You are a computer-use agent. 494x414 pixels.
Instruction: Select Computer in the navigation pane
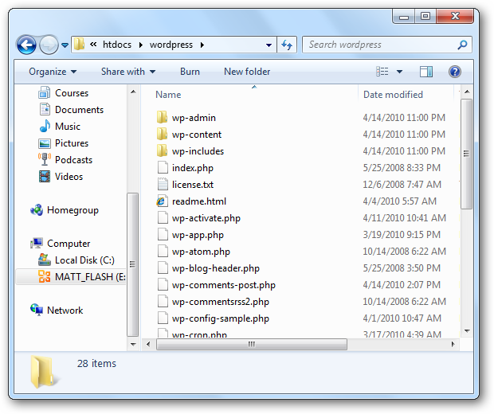(x=69, y=244)
